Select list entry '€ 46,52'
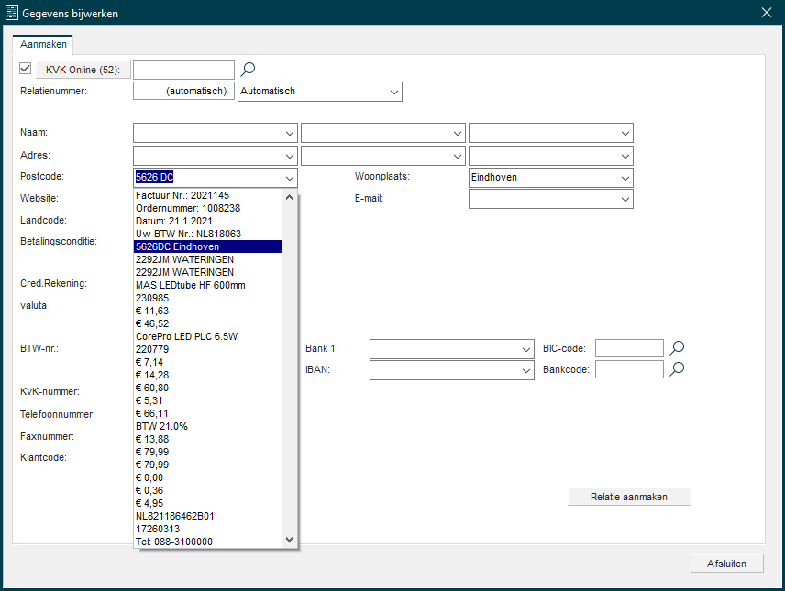The image size is (785, 591). (x=208, y=323)
